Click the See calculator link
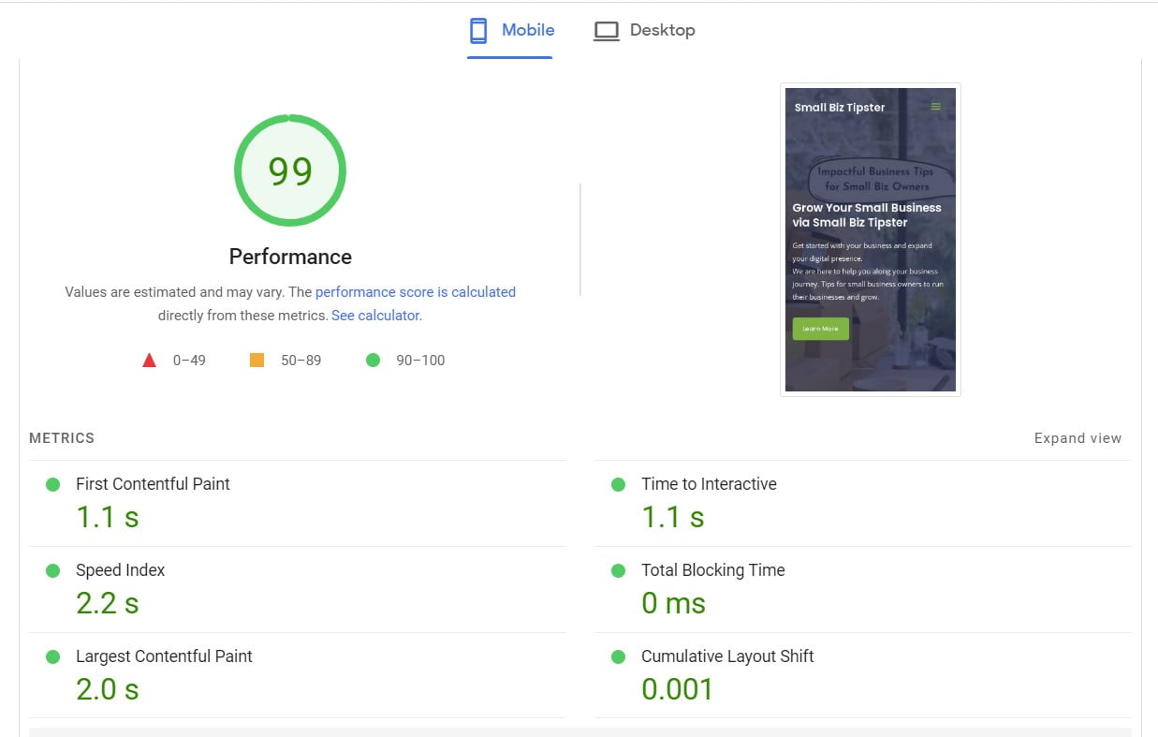The image size is (1158, 737). point(374,315)
